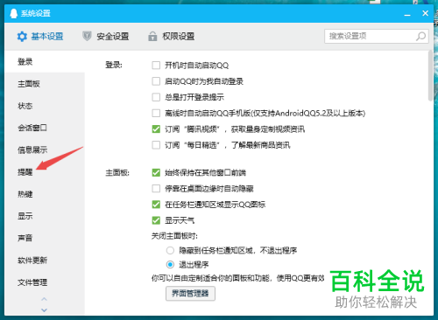The width and height of the screenshot is (438, 320).
Task: Open 软件更新 settings in sidebar
Action: pos(45,261)
